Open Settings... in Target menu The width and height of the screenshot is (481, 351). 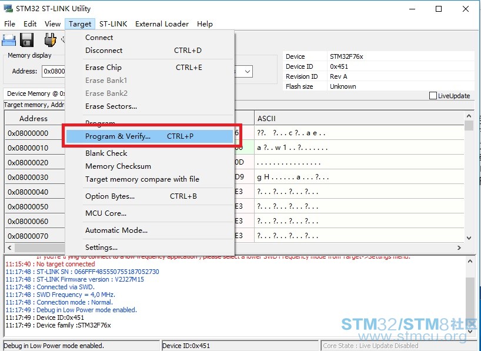[x=150, y=248]
